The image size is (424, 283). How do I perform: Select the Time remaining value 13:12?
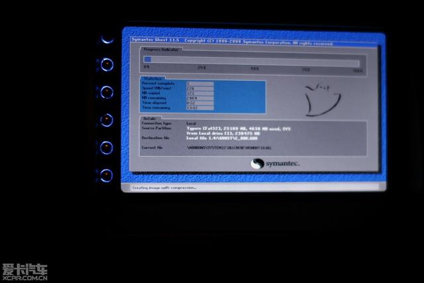click(x=200, y=108)
